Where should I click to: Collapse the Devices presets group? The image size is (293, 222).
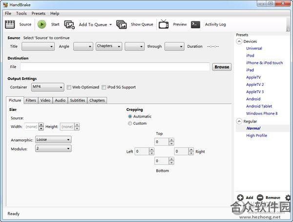(x=239, y=41)
